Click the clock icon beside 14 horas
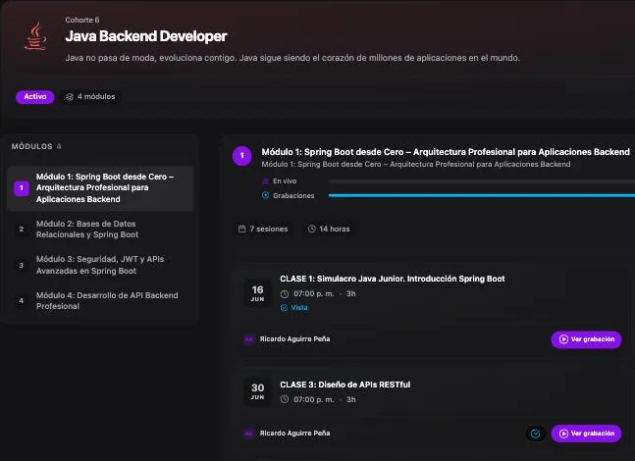635x461 pixels. [x=311, y=229]
